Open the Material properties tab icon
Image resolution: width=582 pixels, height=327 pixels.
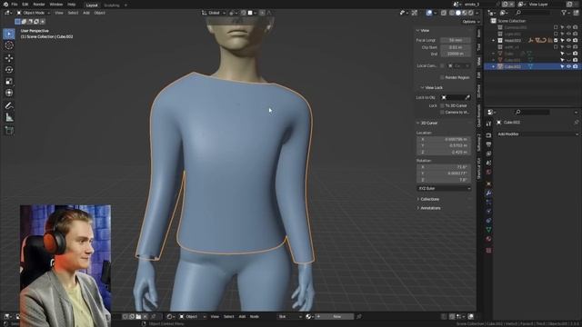[489, 239]
